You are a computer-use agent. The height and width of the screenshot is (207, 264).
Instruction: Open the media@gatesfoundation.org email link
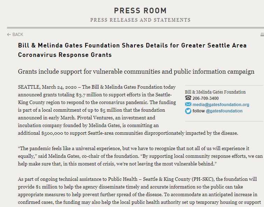pyautogui.click(x=221, y=105)
